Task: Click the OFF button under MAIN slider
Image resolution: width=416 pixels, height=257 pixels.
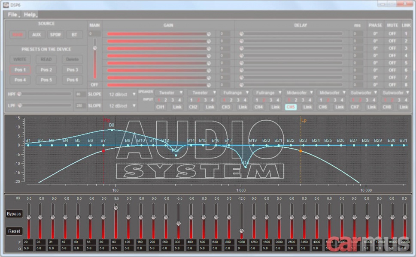Action: click(94, 85)
